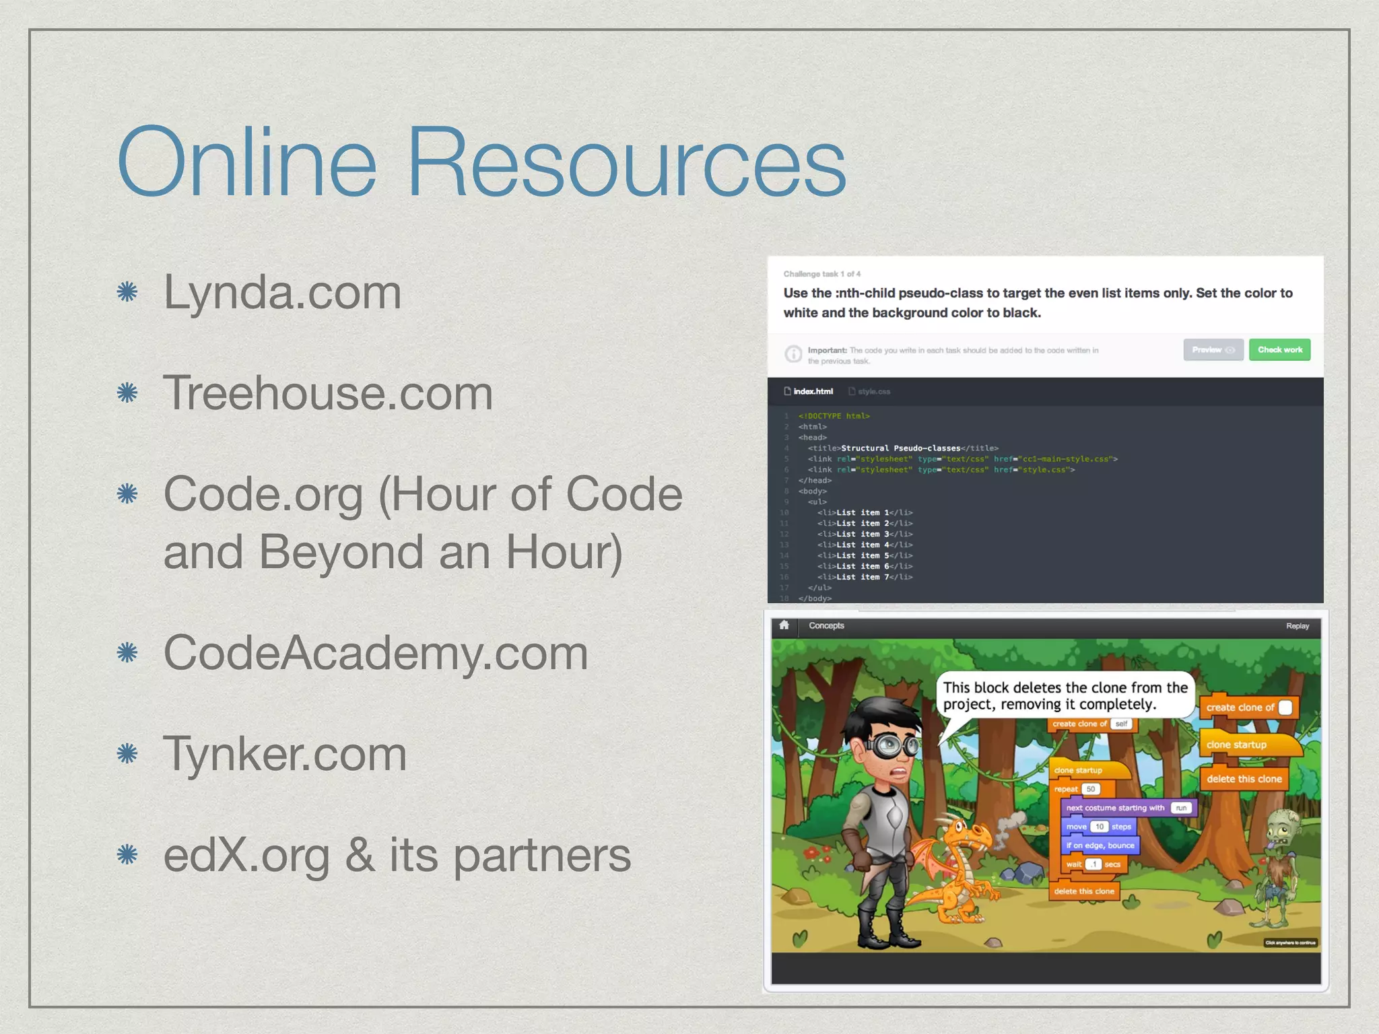Click the 'Code.org (Hour of Code' text
This screenshot has height=1034, width=1379.
coord(423,496)
